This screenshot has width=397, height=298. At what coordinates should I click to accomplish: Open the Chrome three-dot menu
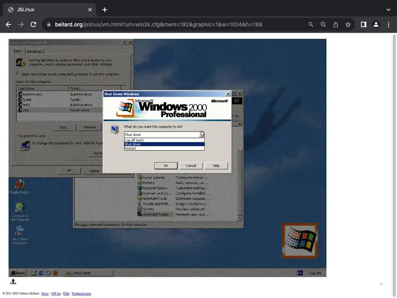pyautogui.click(x=388, y=24)
